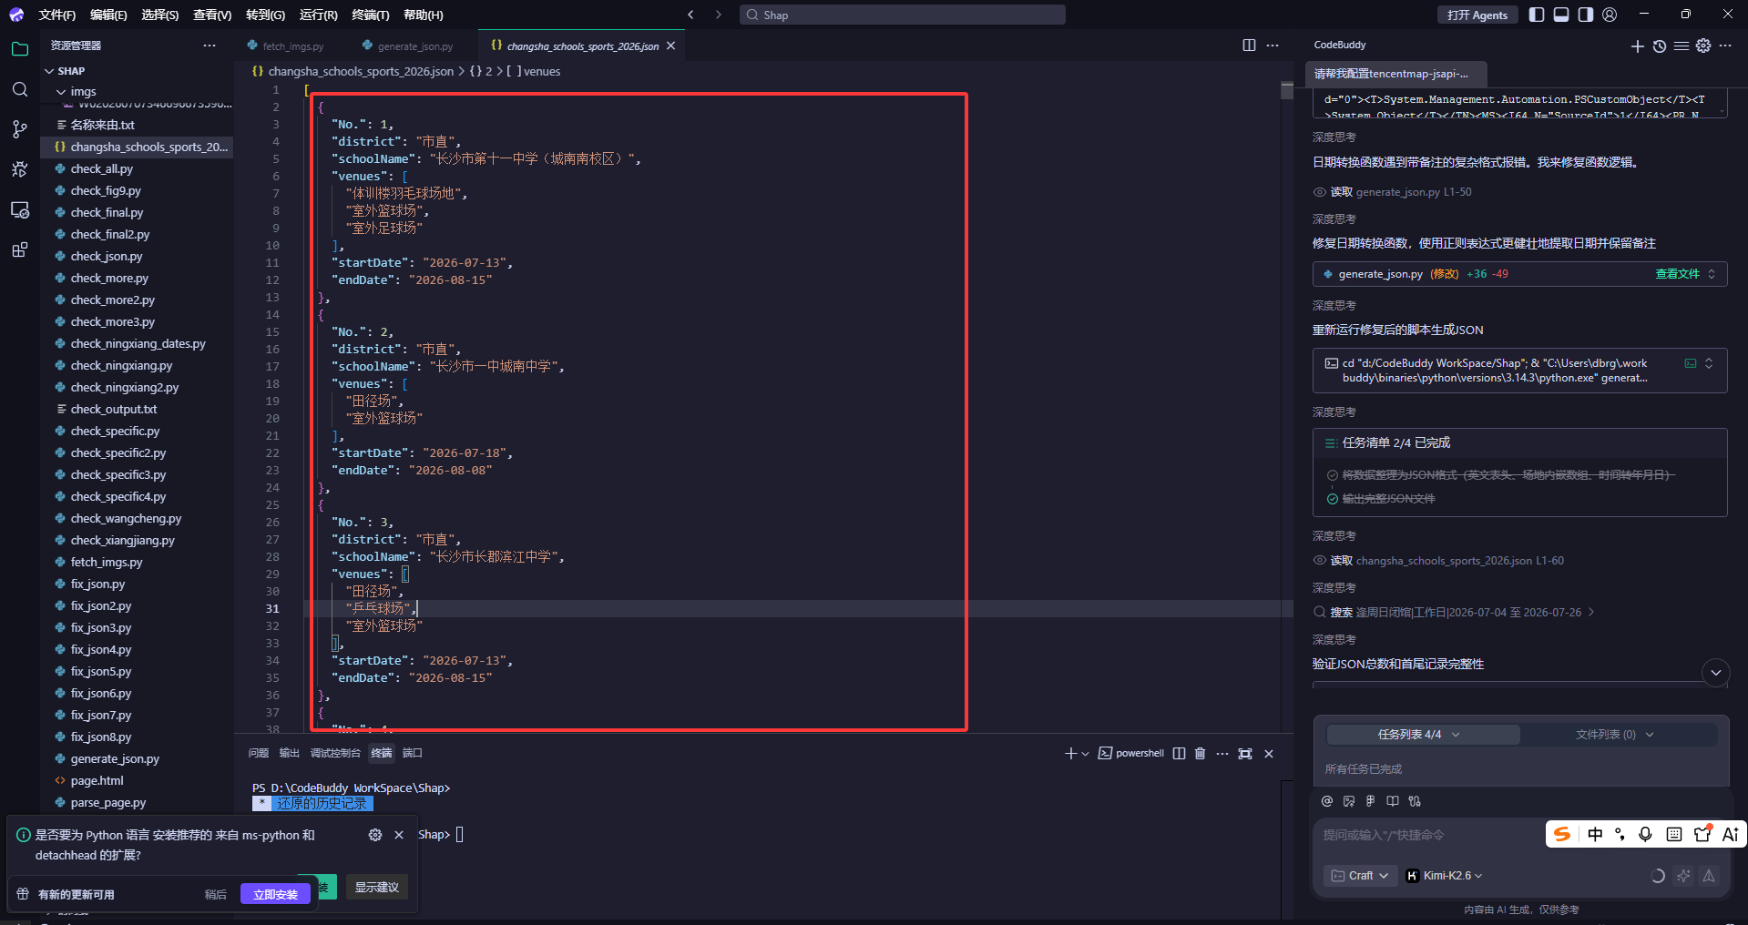Image resolution: width=1748 pixels, height=925 pixels.
Task: Click 立即安装 to install the update
Action: 275,894
